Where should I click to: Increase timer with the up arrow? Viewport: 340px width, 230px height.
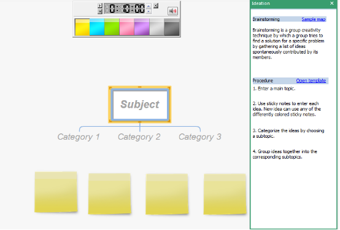coord(149,6)
